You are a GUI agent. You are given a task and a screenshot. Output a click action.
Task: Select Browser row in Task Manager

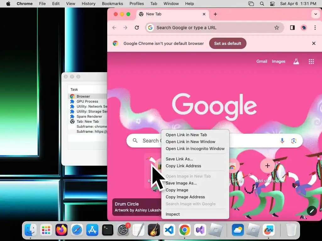pyautogui.click(x=88, y=96)
